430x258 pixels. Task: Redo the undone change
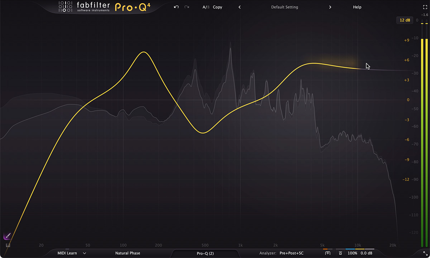tap(187, 7)
